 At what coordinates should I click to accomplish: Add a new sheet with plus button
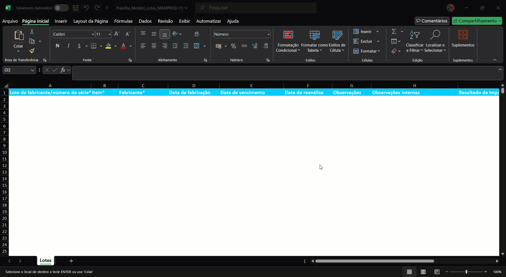point(71,261)
